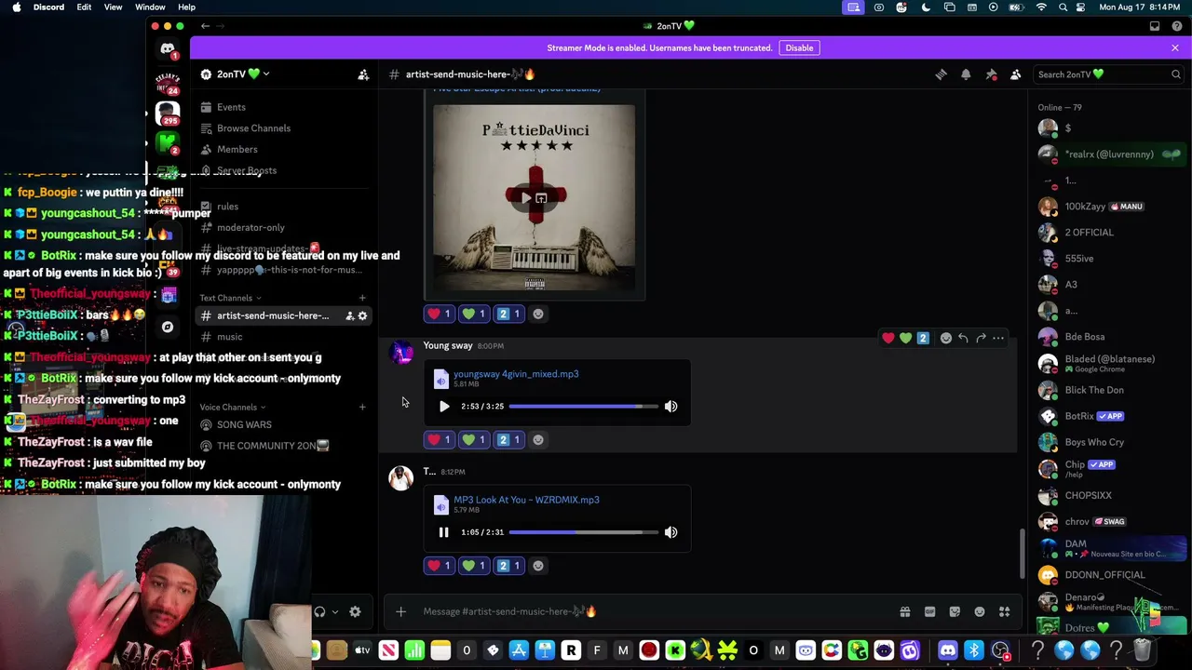Click the Search 2onTV field
This screenshot has width=1192, height=670.
pyautogui.click(x=1108, y=74)
